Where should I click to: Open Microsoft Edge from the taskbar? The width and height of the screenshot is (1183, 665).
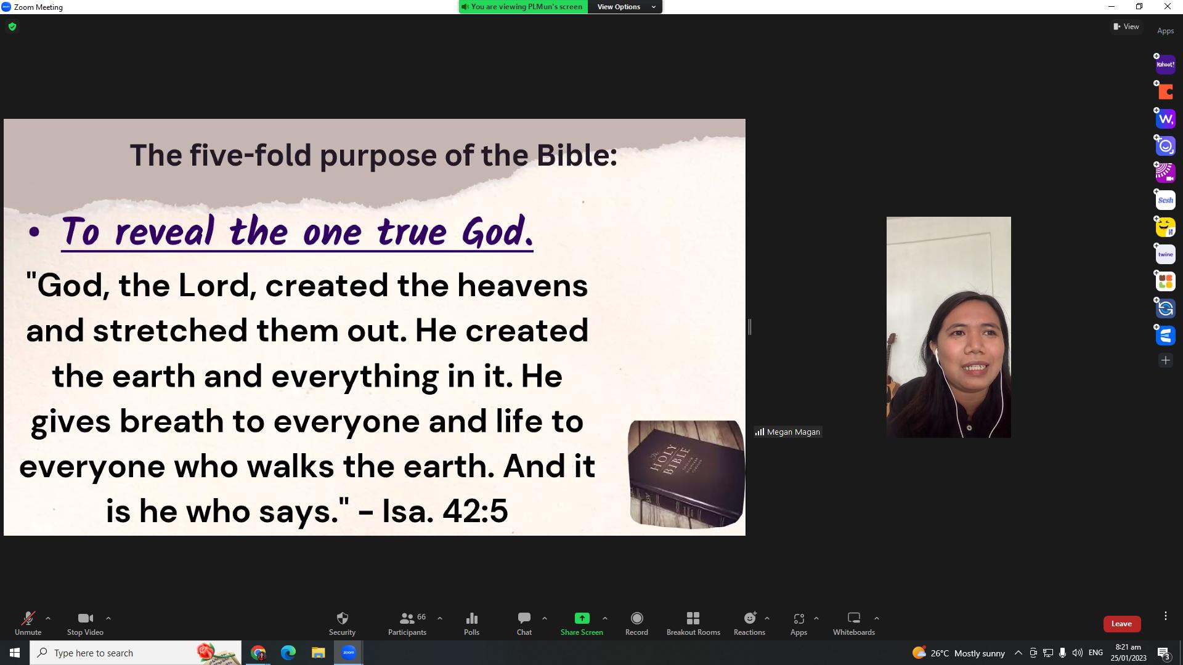pyautogui.click(x=288, y=653)
